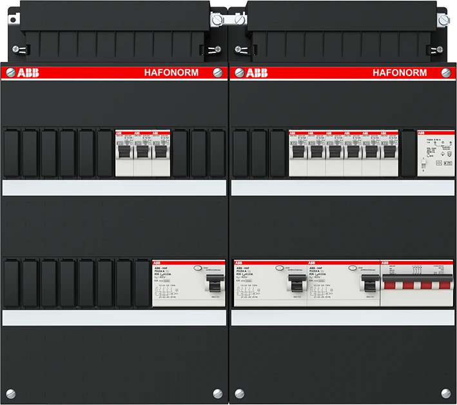This screenshot has width=457, height=405.
Task: Switch off the first breaker on the right panel
Action: pyautogui.click(x=297, y=153)
